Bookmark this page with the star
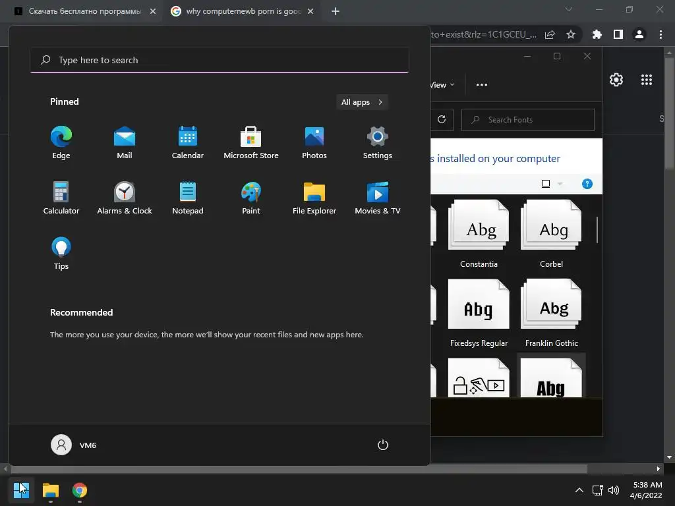 (571, 34)
